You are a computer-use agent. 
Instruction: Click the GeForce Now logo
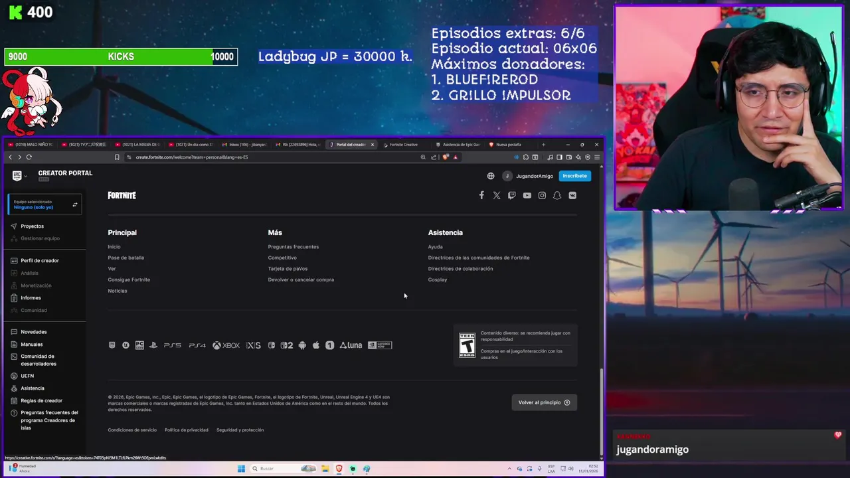click(x=380, y=345)
